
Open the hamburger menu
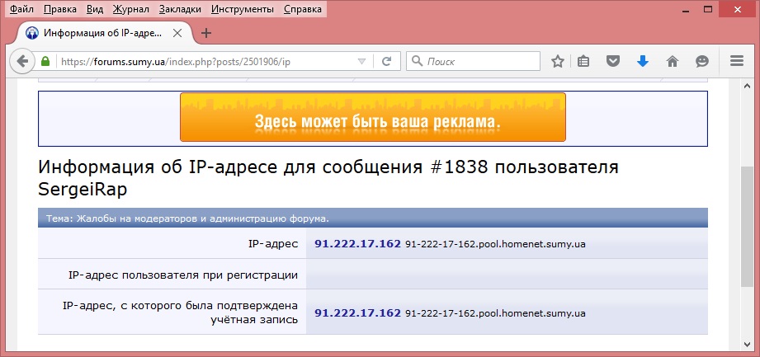(738, 61)
